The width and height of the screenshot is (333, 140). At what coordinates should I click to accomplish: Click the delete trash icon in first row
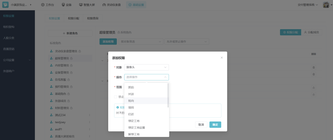[314, 68]
